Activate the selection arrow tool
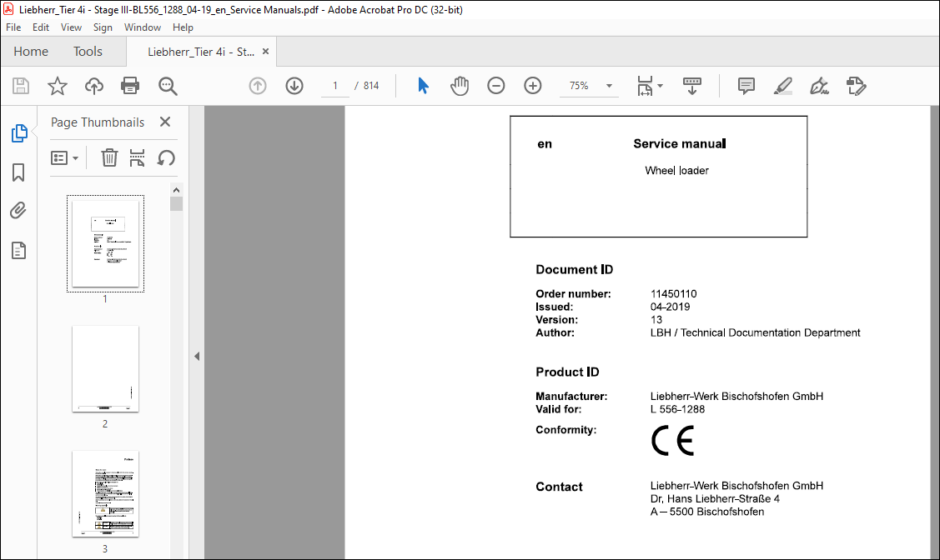Image resolution: width=940 pixels, height=560 pixels. pyautogui.click(x=423, y=86)
